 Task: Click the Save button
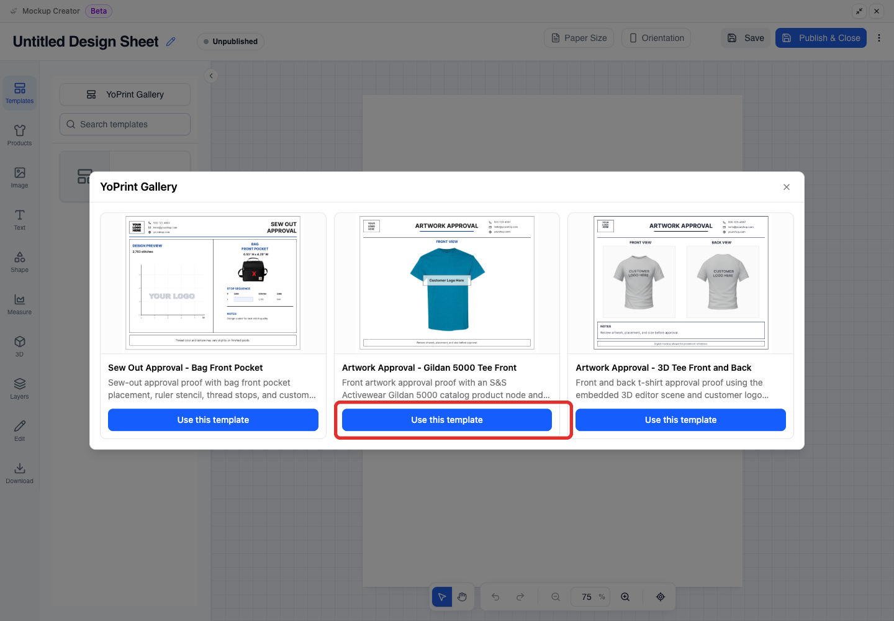[x=746, y=38]
